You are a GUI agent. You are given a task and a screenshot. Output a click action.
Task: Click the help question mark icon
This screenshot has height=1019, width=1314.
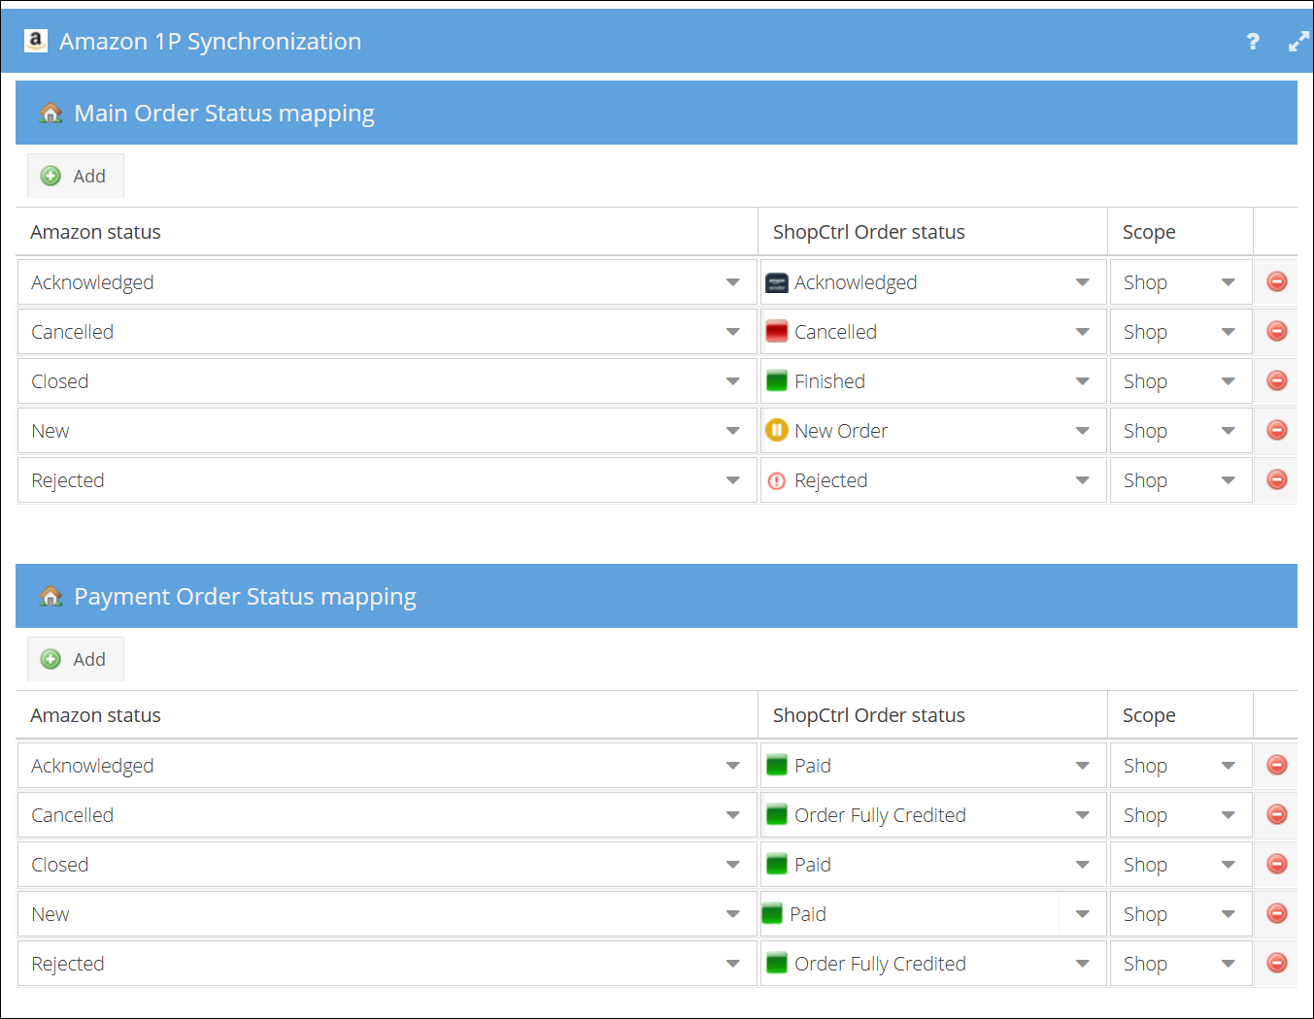1253,42
